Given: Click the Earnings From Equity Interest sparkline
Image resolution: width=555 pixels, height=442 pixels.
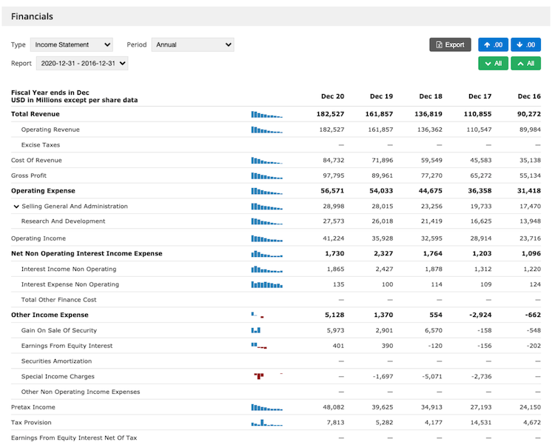Looking at the screenshot, I should pyautogui.click(x=259, y=346).
